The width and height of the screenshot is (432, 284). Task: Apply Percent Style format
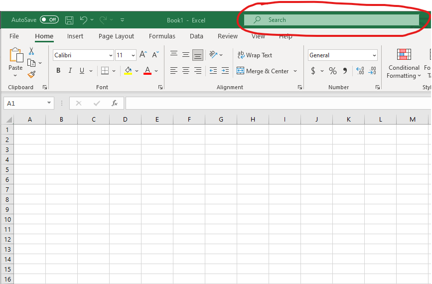tap(332, 71)
